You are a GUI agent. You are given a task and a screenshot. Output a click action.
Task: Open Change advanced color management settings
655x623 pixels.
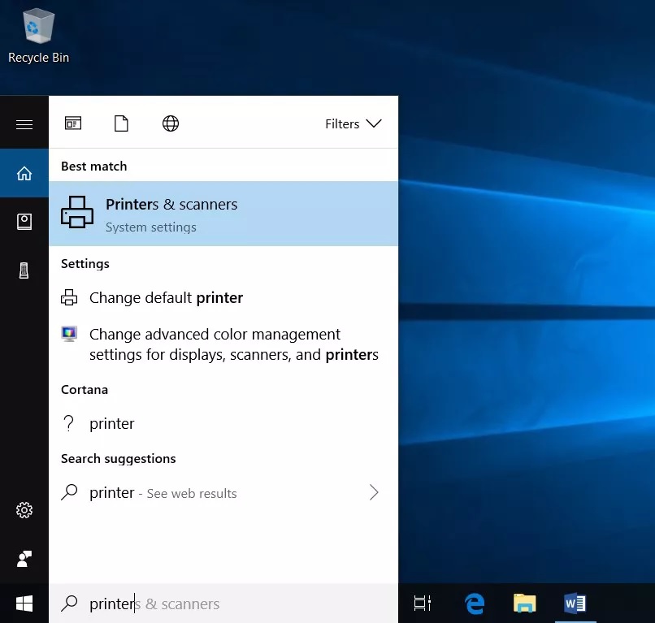click(x=233, y=344)
